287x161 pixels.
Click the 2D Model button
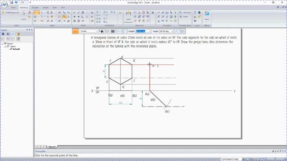click(185, 13)
